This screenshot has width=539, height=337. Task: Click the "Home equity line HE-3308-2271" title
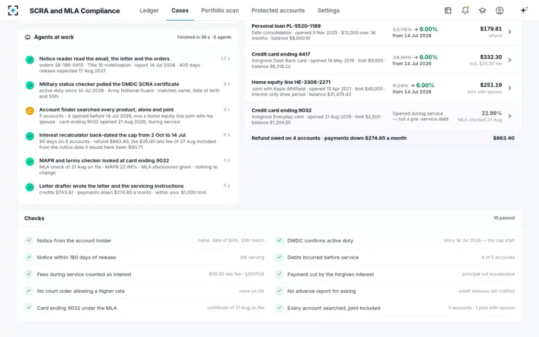click(x=291, y=82)
